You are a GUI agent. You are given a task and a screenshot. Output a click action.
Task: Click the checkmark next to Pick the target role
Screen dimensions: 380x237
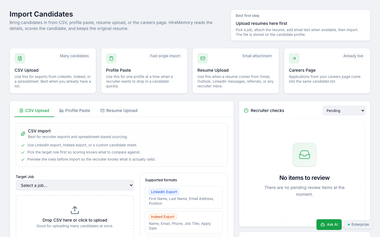[x=23, y=152]
